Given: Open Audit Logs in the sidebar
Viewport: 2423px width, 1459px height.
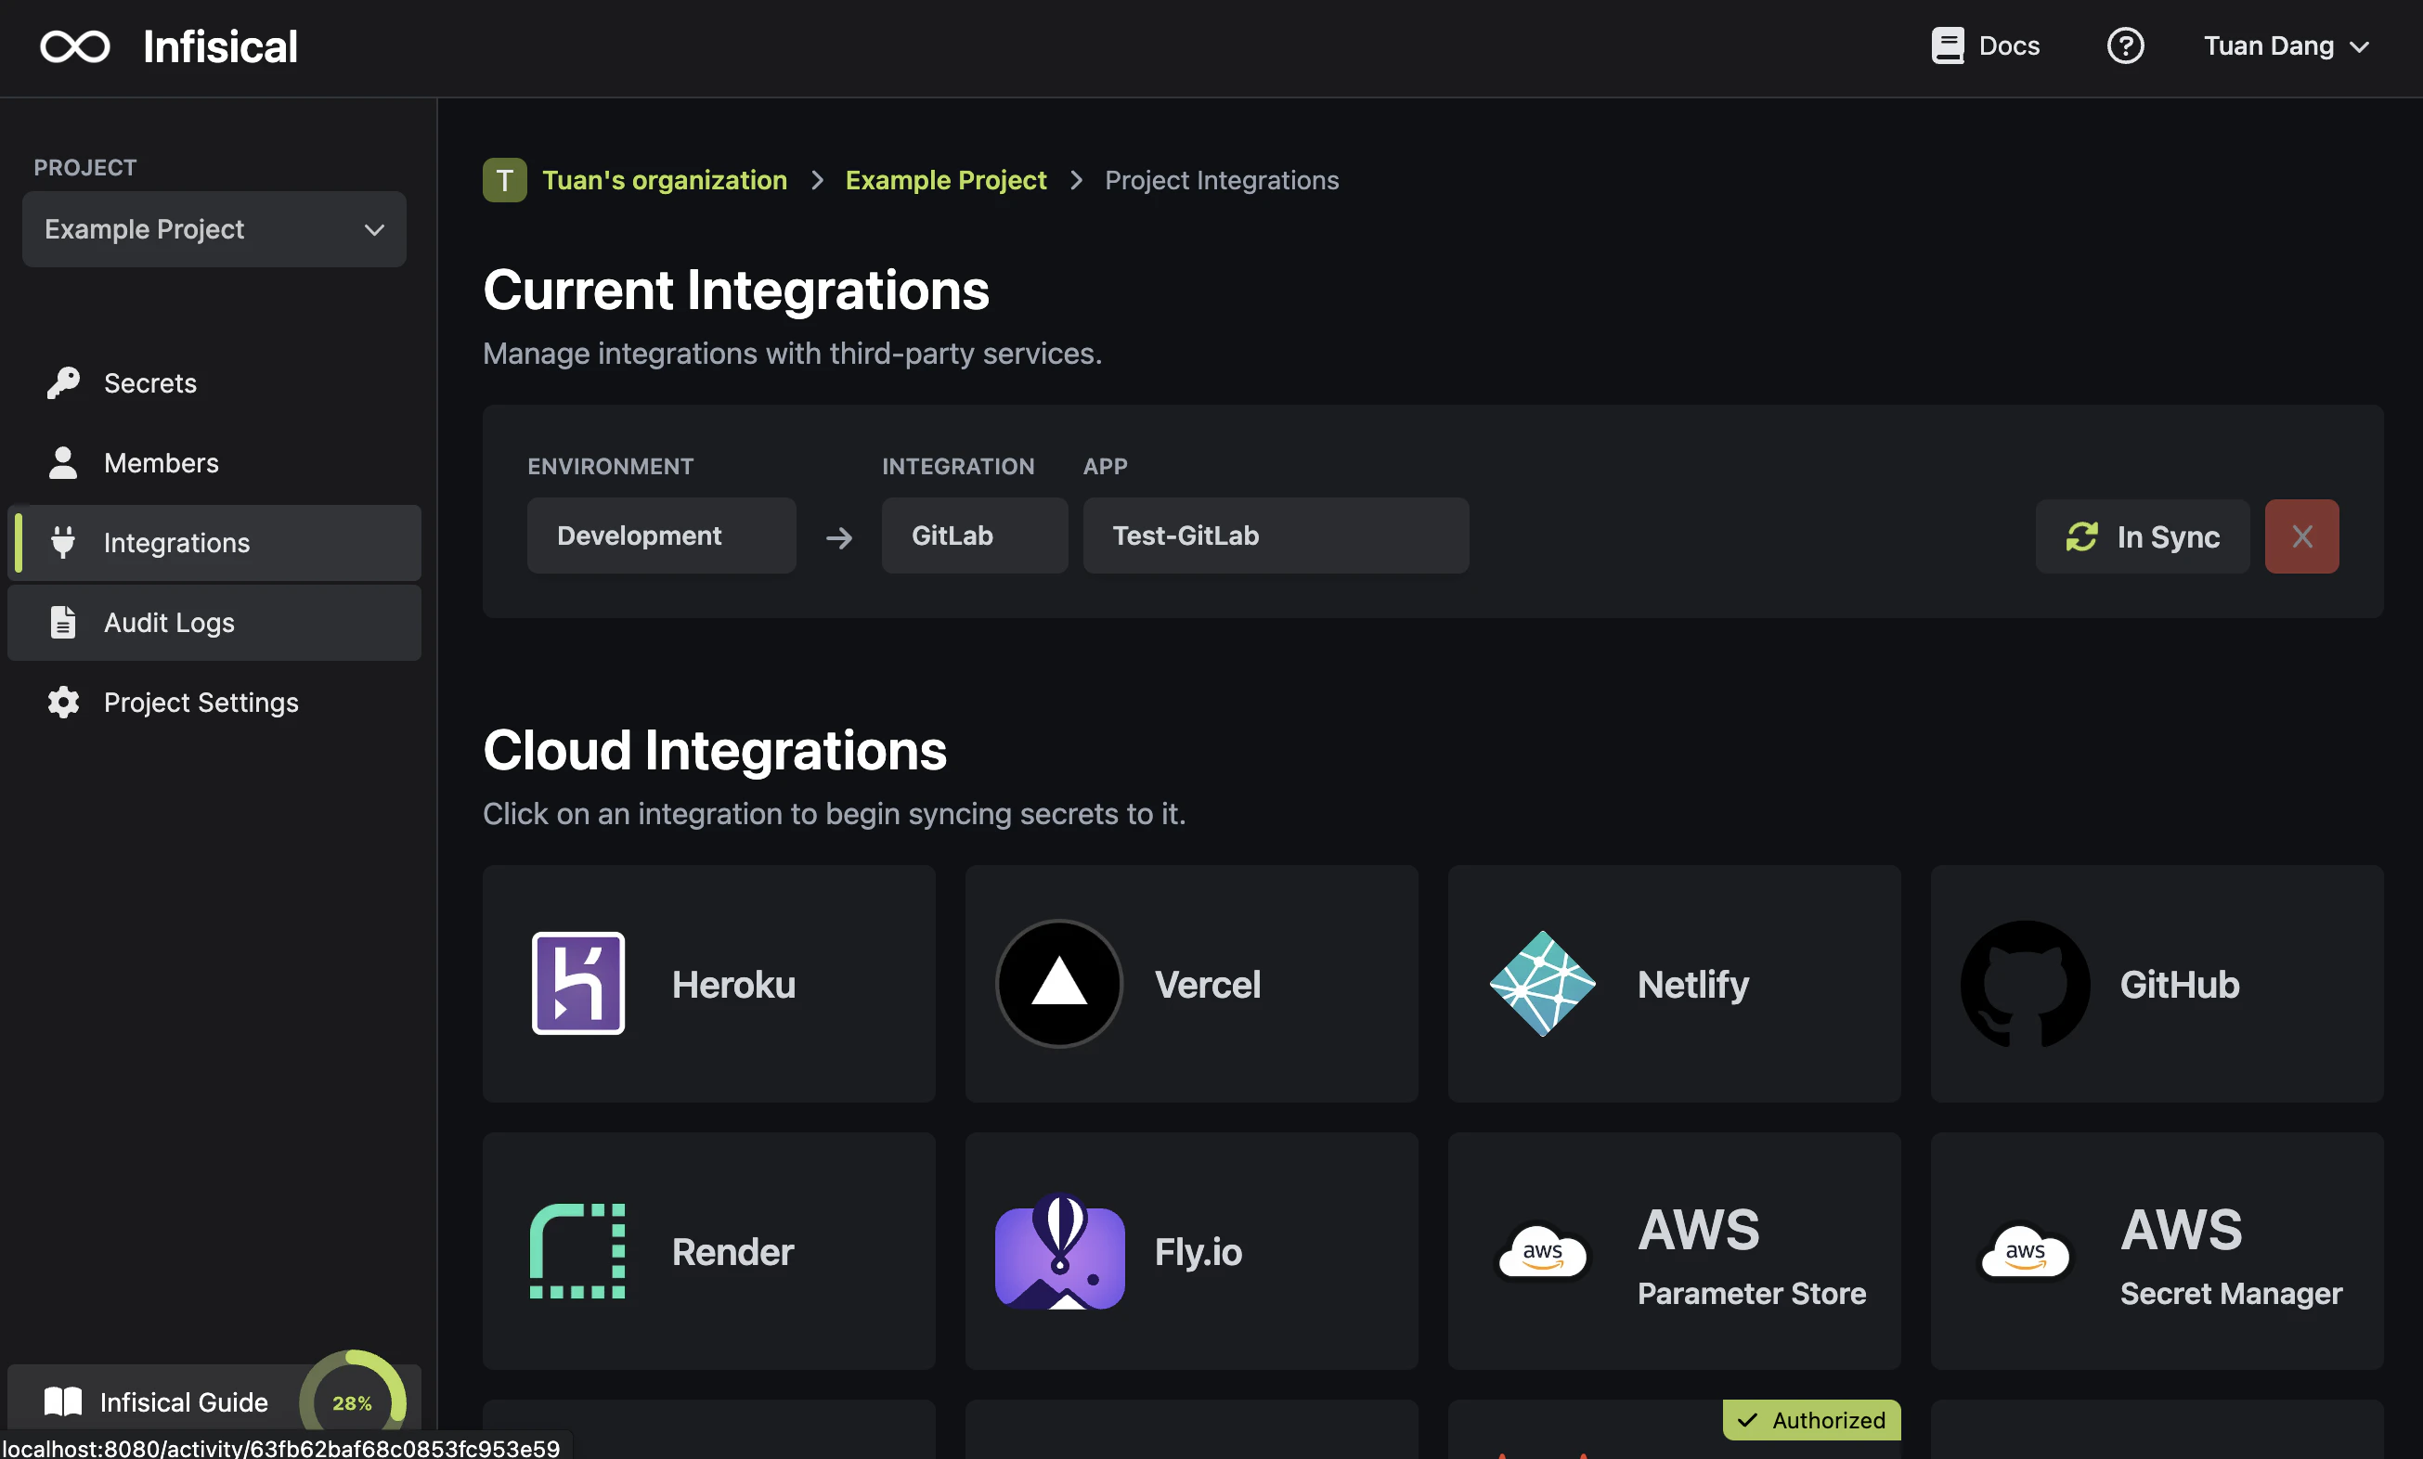Looking at the screenshot, I should tap(214, 621).
